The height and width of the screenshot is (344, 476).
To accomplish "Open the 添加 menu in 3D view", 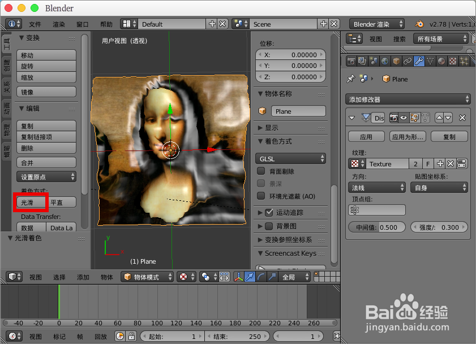I will pos(83,277).
